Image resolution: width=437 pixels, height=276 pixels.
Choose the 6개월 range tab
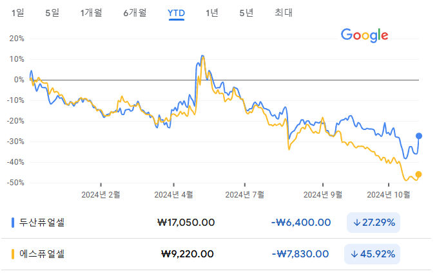(135, 13)
